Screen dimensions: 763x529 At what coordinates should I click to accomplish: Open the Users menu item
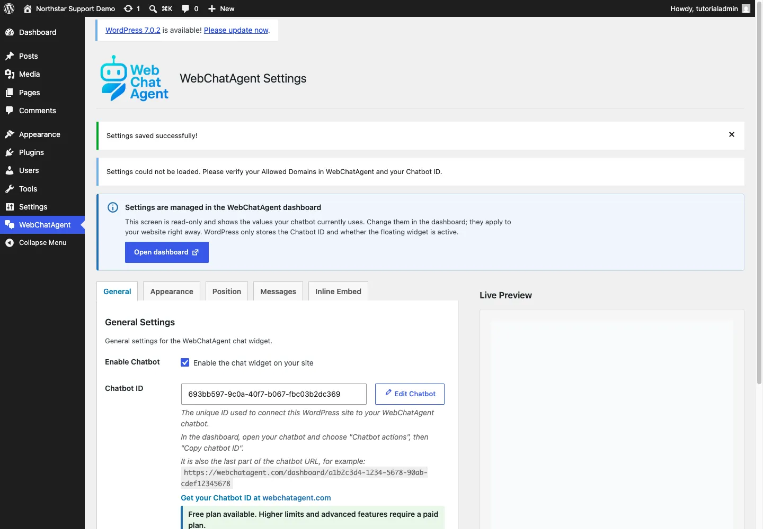42,170
